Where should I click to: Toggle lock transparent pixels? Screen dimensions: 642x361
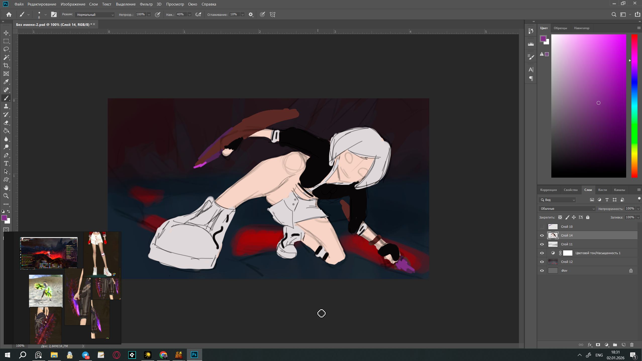click(x=560, y=217)
